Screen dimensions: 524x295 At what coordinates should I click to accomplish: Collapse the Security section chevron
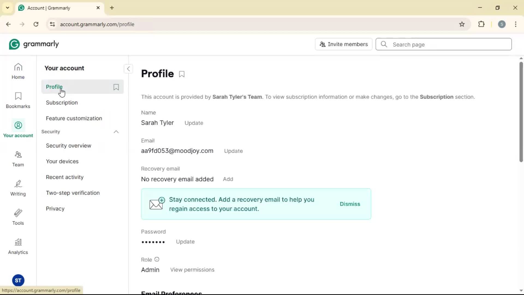coord(116,132)
